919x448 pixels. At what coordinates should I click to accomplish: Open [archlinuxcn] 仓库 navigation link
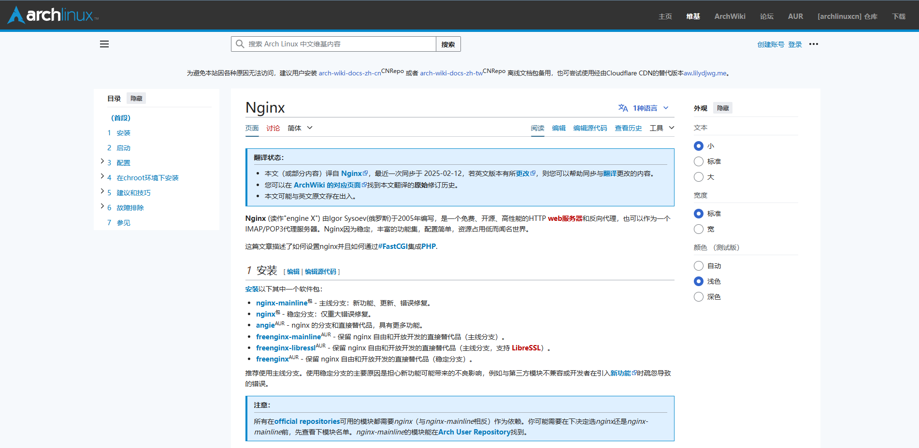point(847,16)
